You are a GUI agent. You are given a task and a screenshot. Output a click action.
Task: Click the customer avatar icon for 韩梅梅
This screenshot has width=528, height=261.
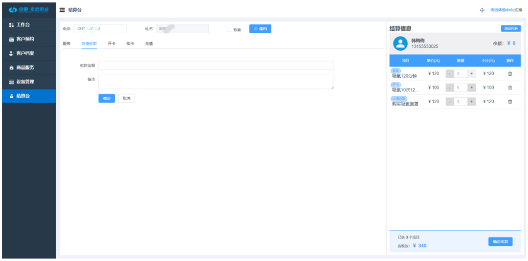pos(400,43)
